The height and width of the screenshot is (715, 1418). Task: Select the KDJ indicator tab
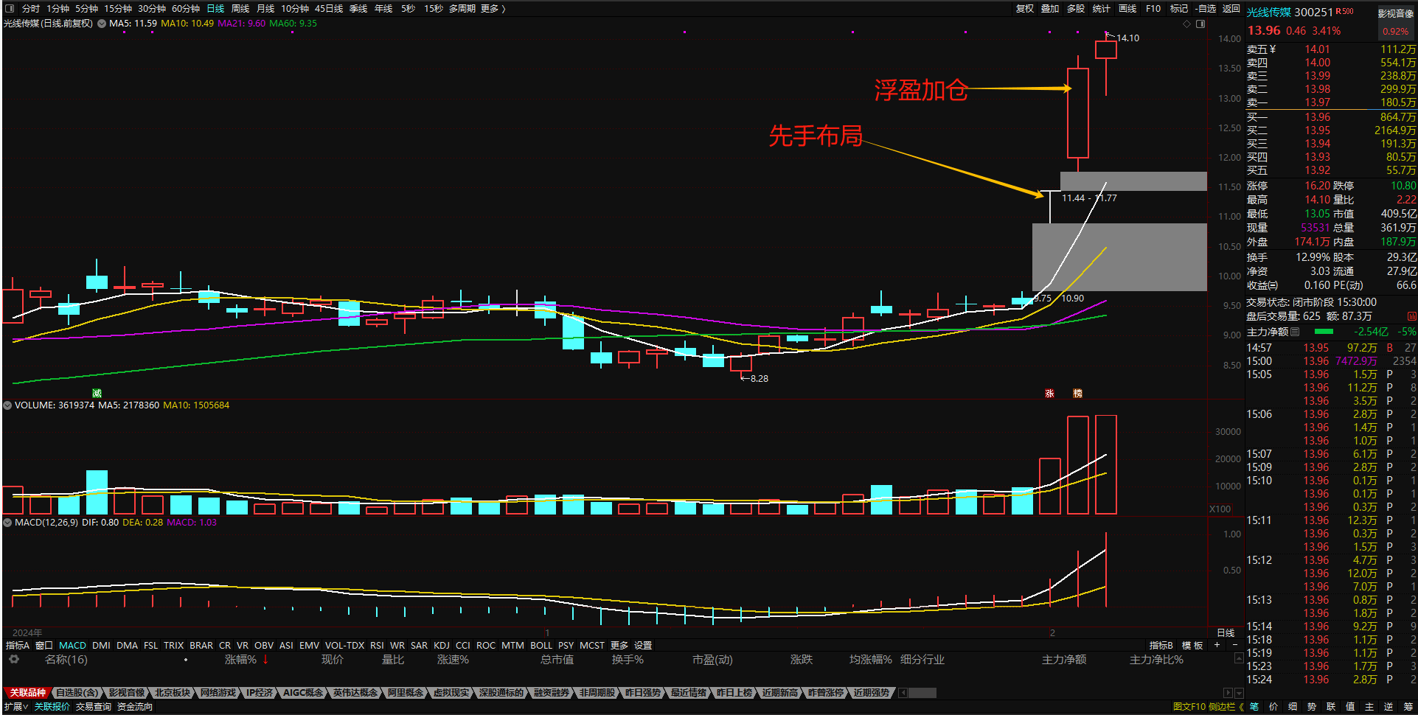click(442, 645)
